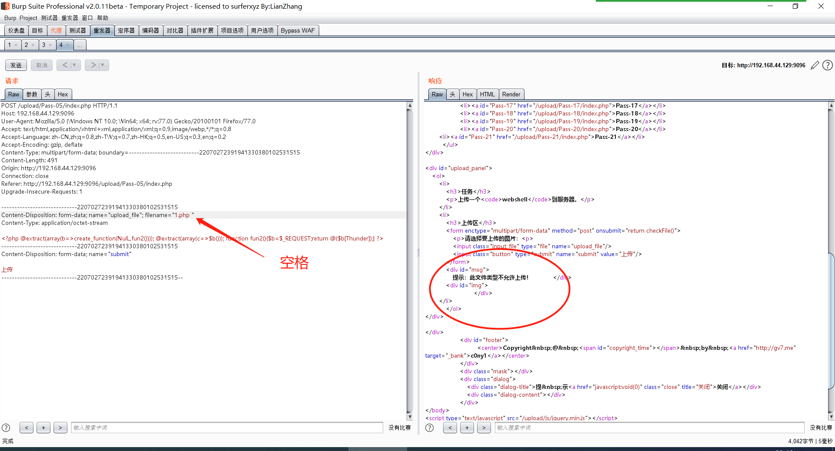The height and width of the screenshot is (451, 835).
Task: Open help via top-right question mark icon
Action: tap(828, 65)
